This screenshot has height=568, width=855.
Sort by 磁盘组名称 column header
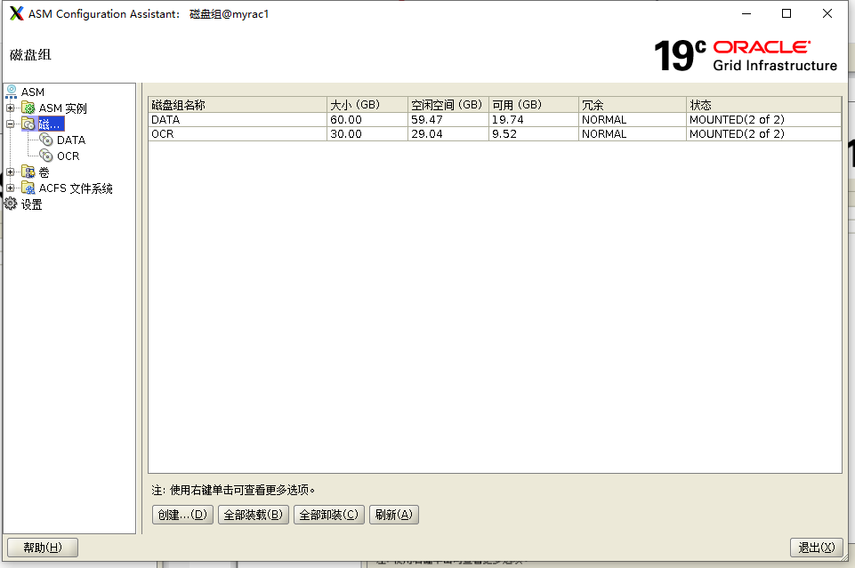click(238, 105)
